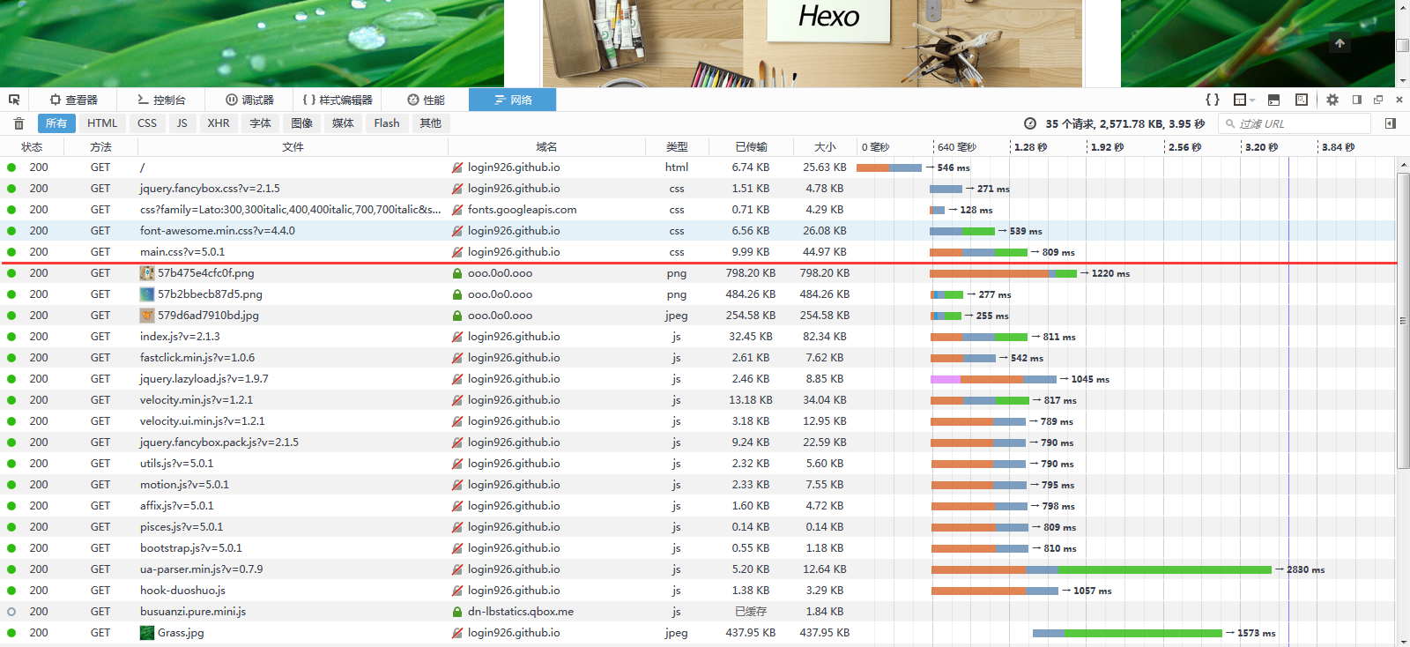Click the performance analysis stopwatch icon
Image resolution: width=1410 pixels, height=647 pixels.
[1030, 123]
